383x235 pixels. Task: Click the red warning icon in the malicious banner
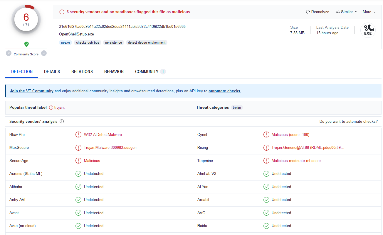click(x=62, y=12)
